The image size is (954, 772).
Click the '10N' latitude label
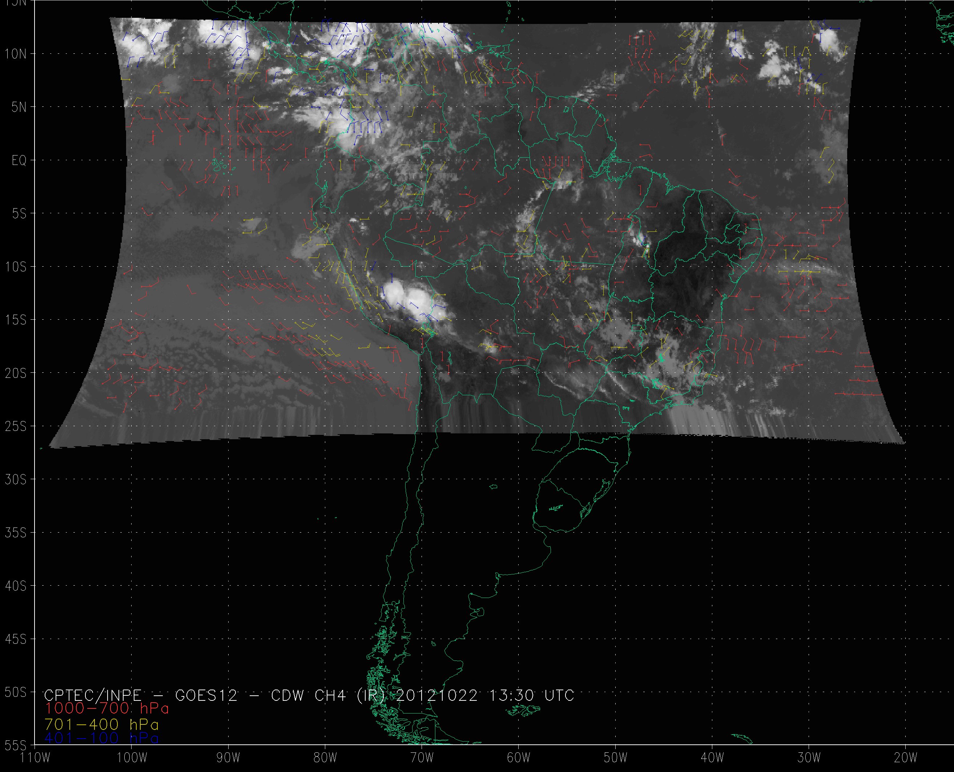coord(16,54)
